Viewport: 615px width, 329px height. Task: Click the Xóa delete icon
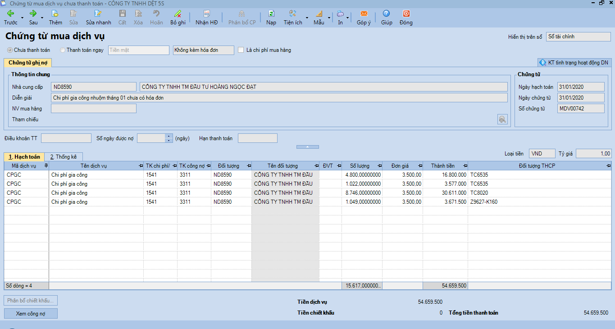[138, 18]
